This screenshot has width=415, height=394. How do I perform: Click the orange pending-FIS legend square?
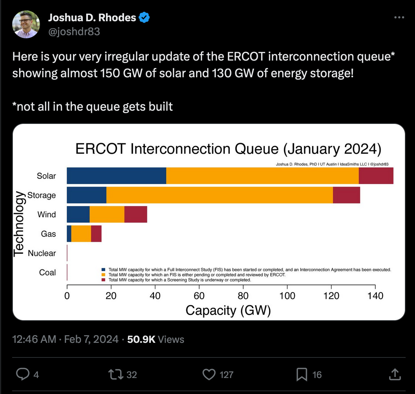pos(103,275)
